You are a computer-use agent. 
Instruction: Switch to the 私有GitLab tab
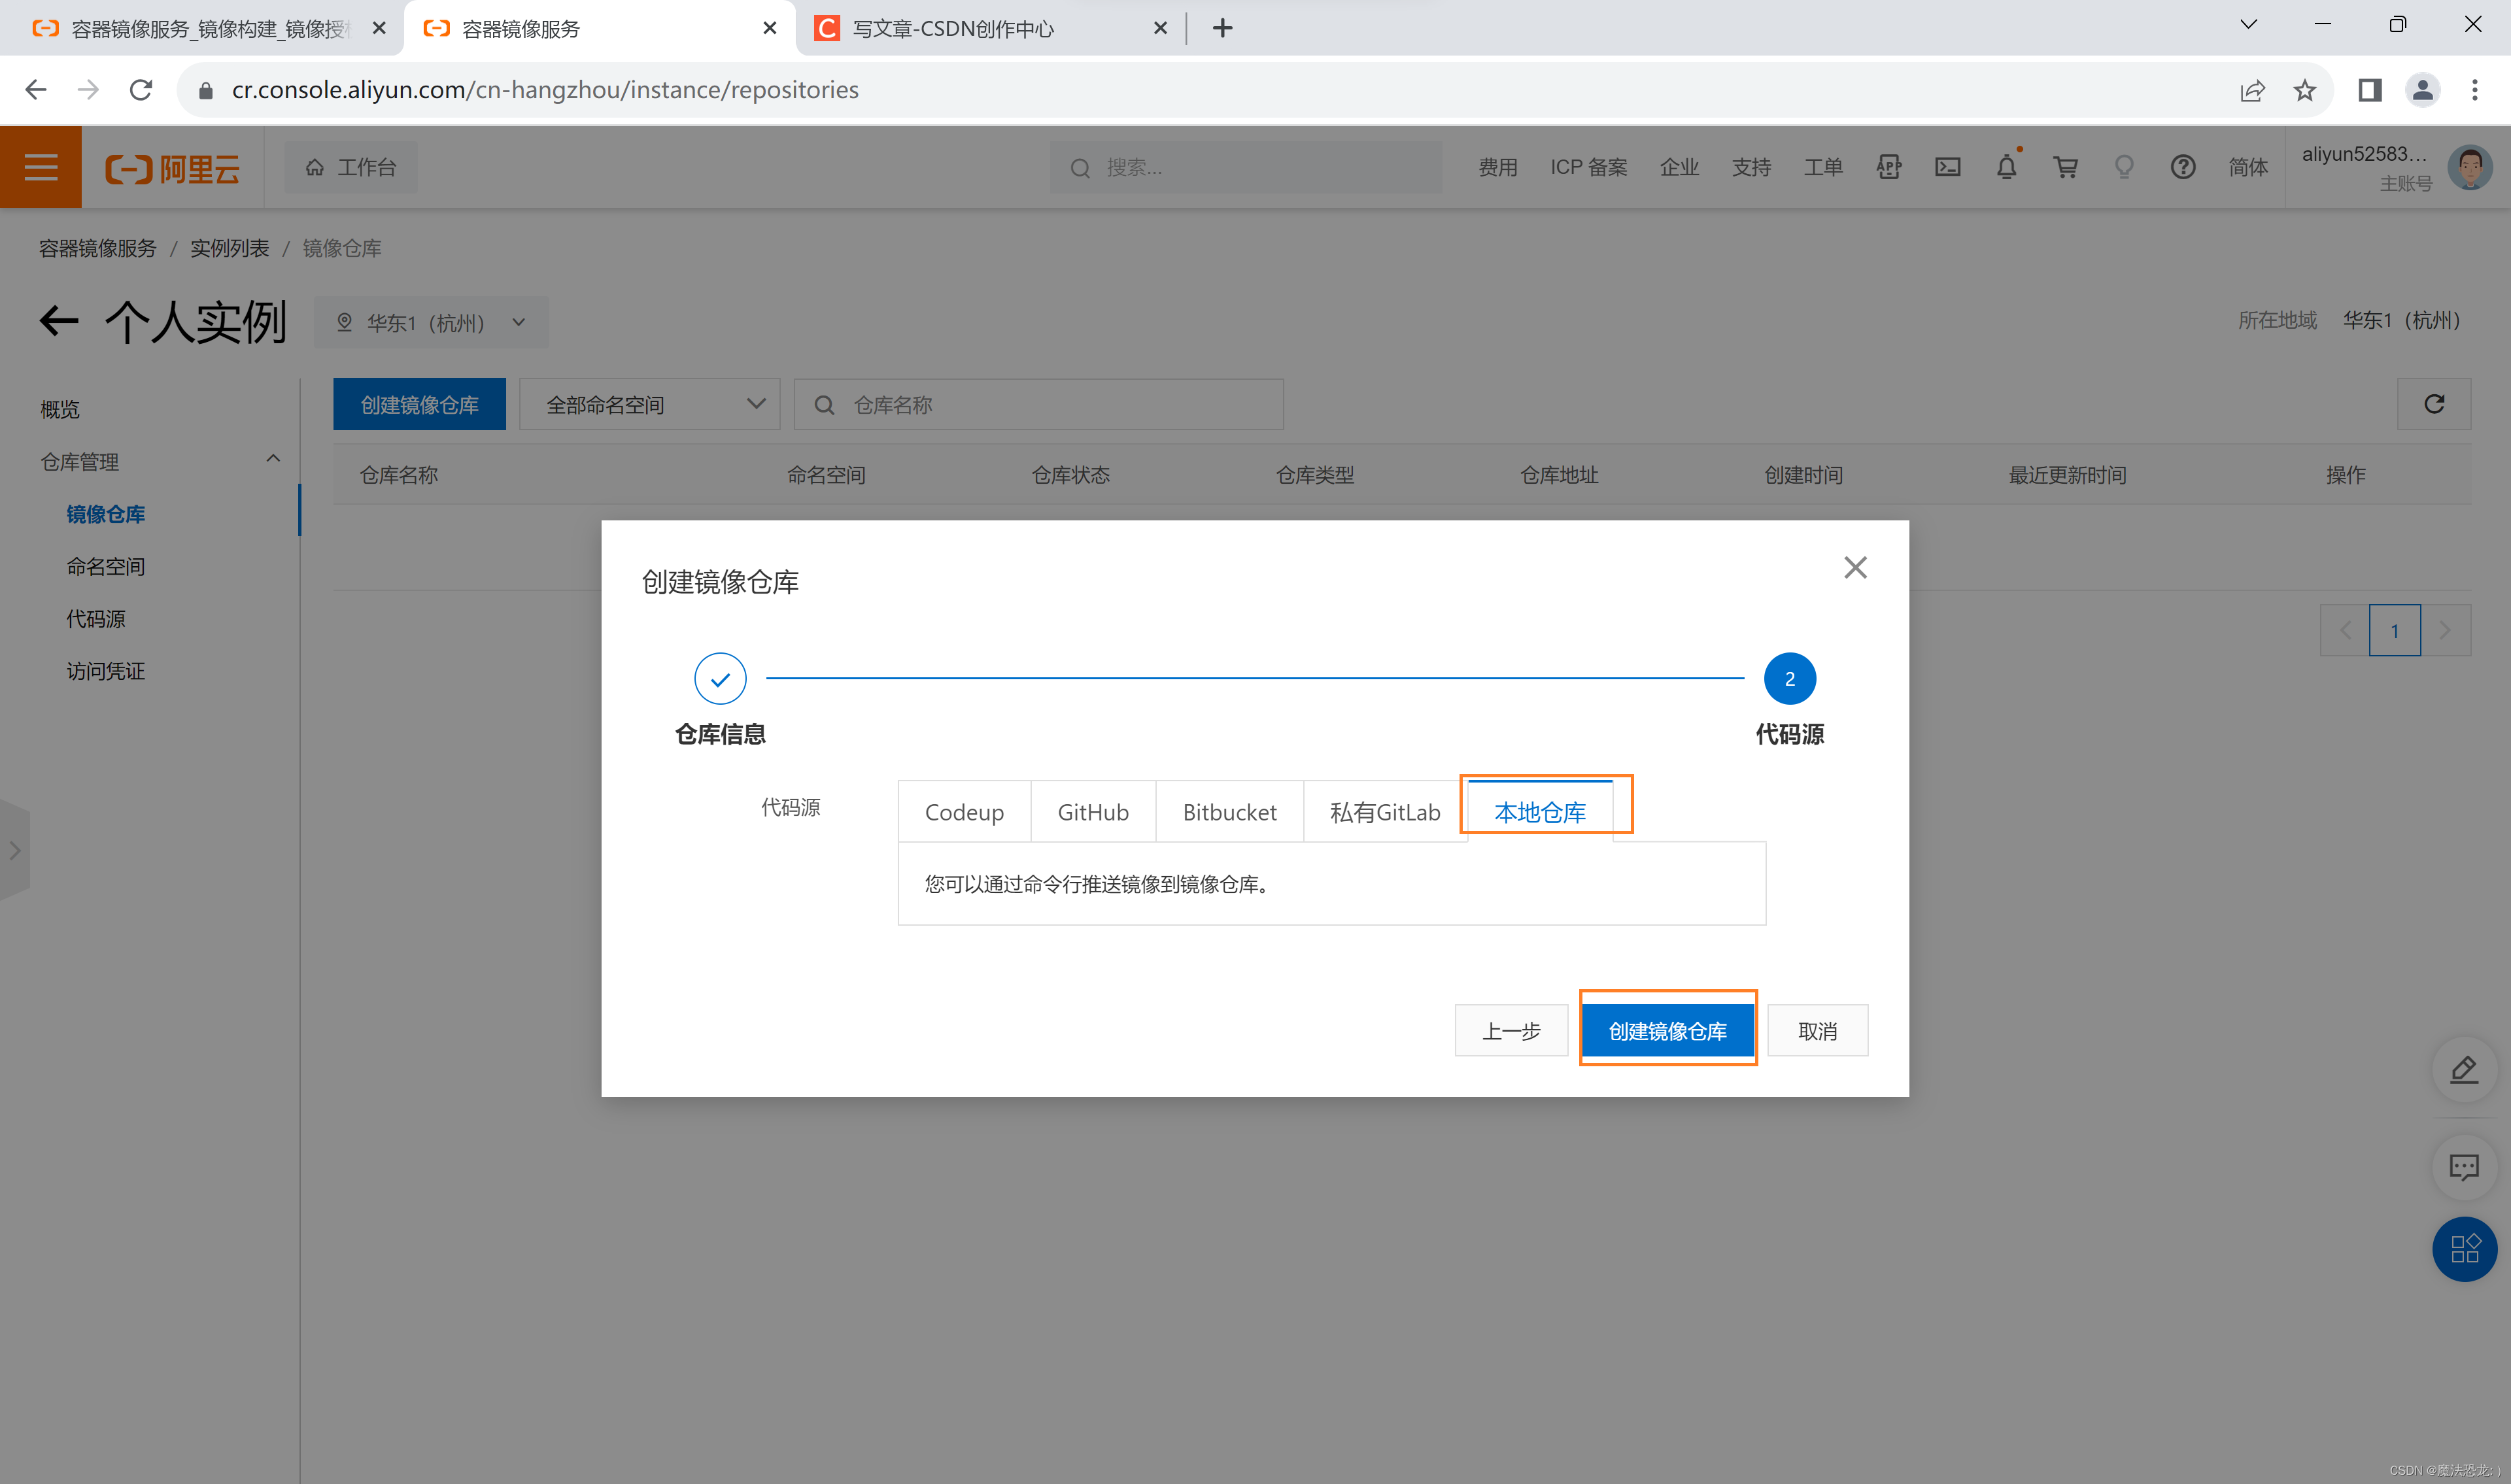pyautogui.click(x=1385, y=812)
